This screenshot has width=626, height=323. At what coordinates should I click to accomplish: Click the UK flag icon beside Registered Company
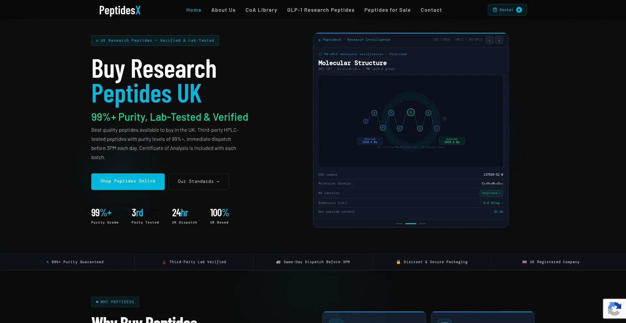click(x=524, y=262)
